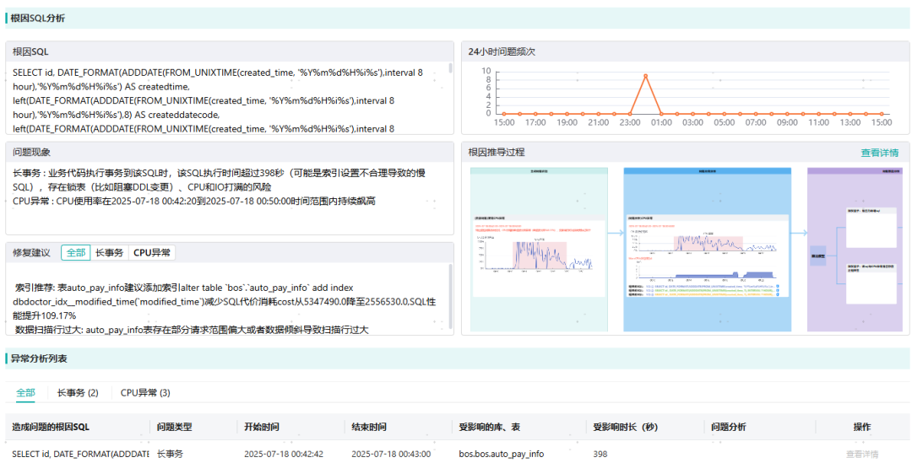
Task: Open the purple diagram thumbnail
Action: (x=855, y=250)
